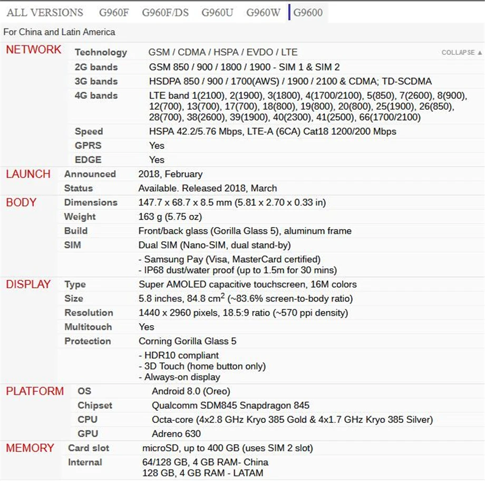
Task: Click the display Type label
Action: [75, 285]
